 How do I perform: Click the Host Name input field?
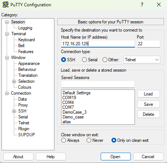98,44
